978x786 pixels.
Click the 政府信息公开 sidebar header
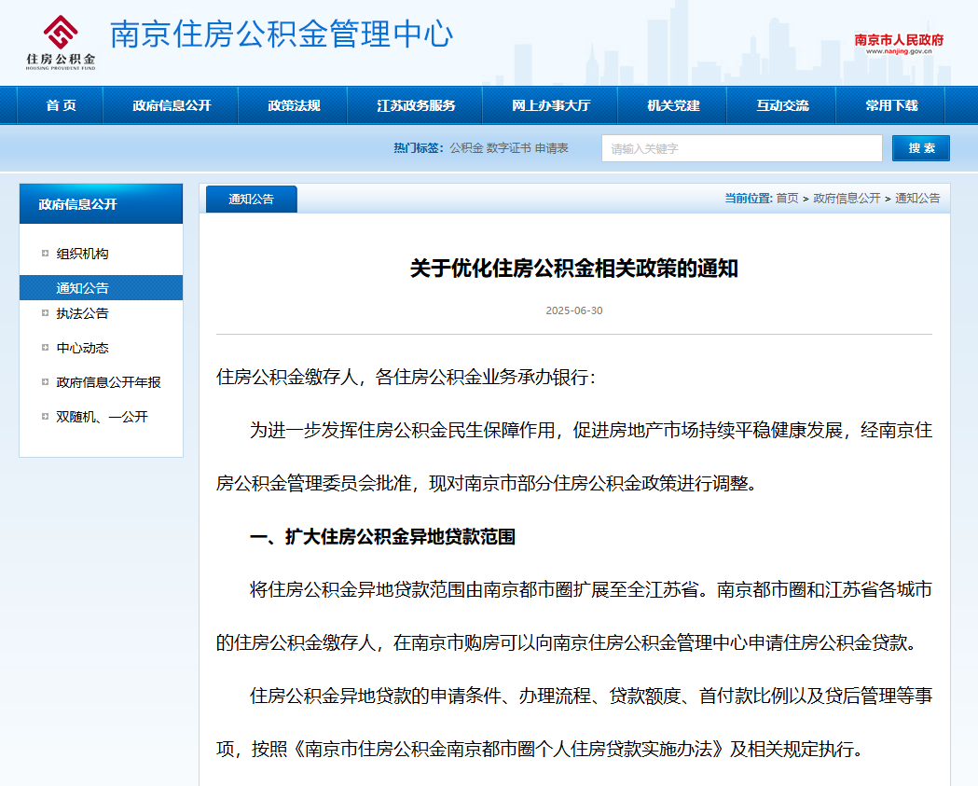[101, 204]
